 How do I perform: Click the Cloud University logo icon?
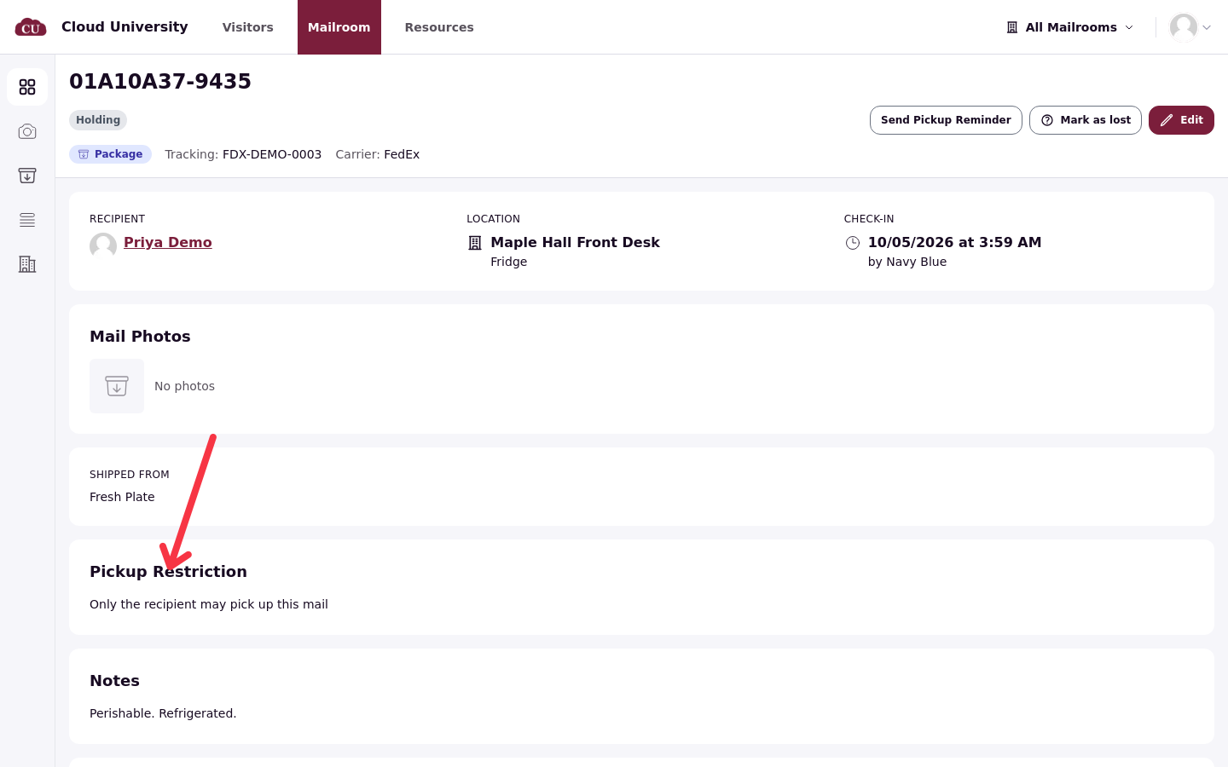point(31,27)
